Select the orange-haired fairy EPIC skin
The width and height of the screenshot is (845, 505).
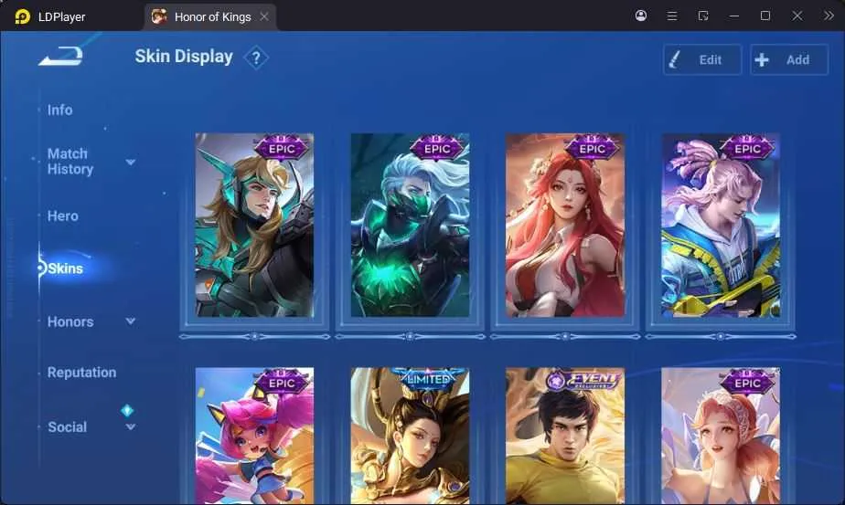coord(721,436)
